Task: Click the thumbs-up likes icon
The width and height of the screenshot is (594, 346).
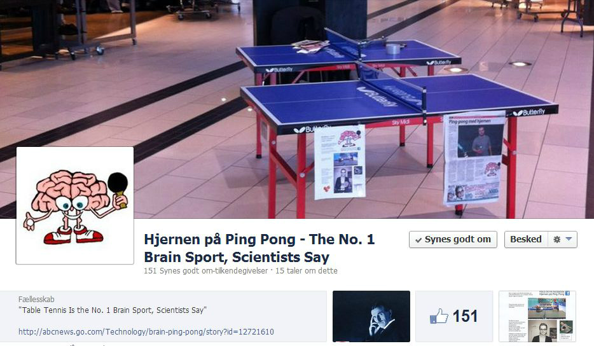Action: pyautogui.click(x=439, y=316)
